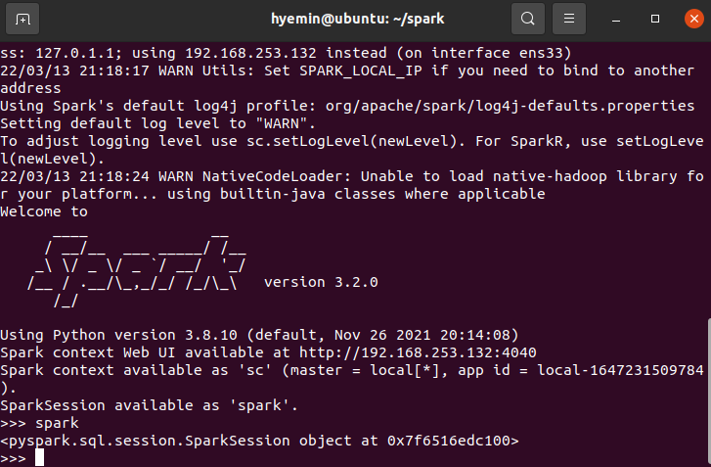Viewport: 711px width, 467px height.
Task: Click the Web UI URL http://192.168.253.132:4040
Action: pos(418,352)
